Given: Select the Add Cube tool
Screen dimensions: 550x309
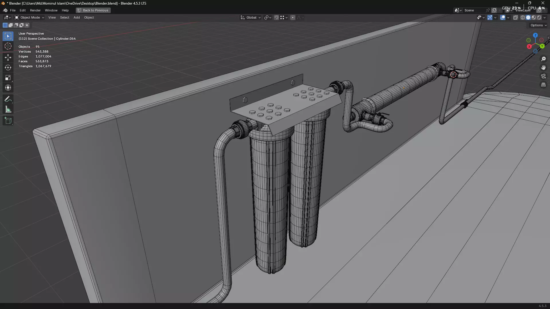Looking at the screenshot, I should (x=8, y=121).
